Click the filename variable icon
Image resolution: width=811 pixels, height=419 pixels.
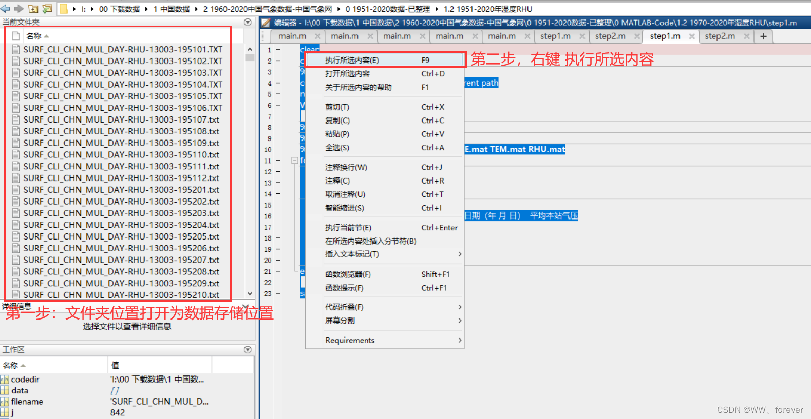click(x=5, y=402)
